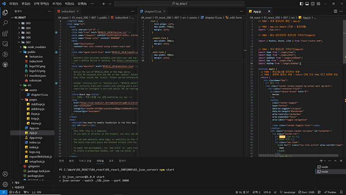Open the Manage gear icon
The width and height of the screenshot is (346, 195).
point(6,184)
